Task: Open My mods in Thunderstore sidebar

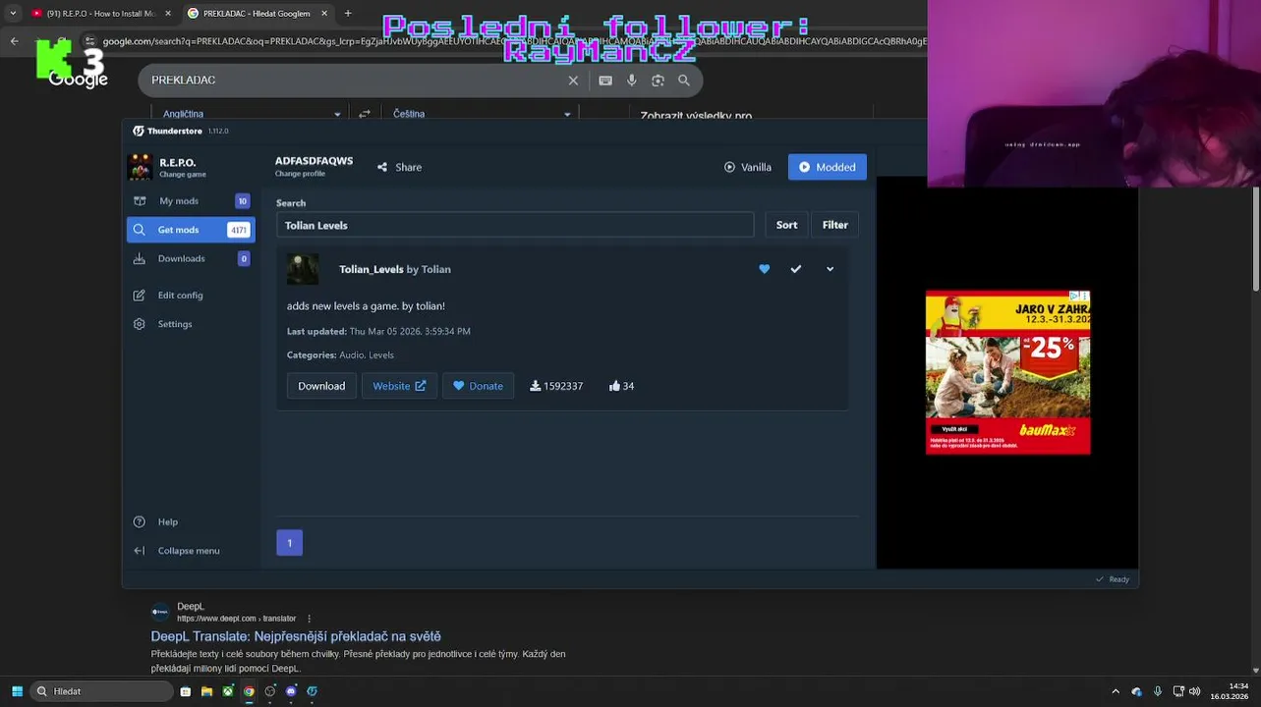Action: [x=191, y=201]
